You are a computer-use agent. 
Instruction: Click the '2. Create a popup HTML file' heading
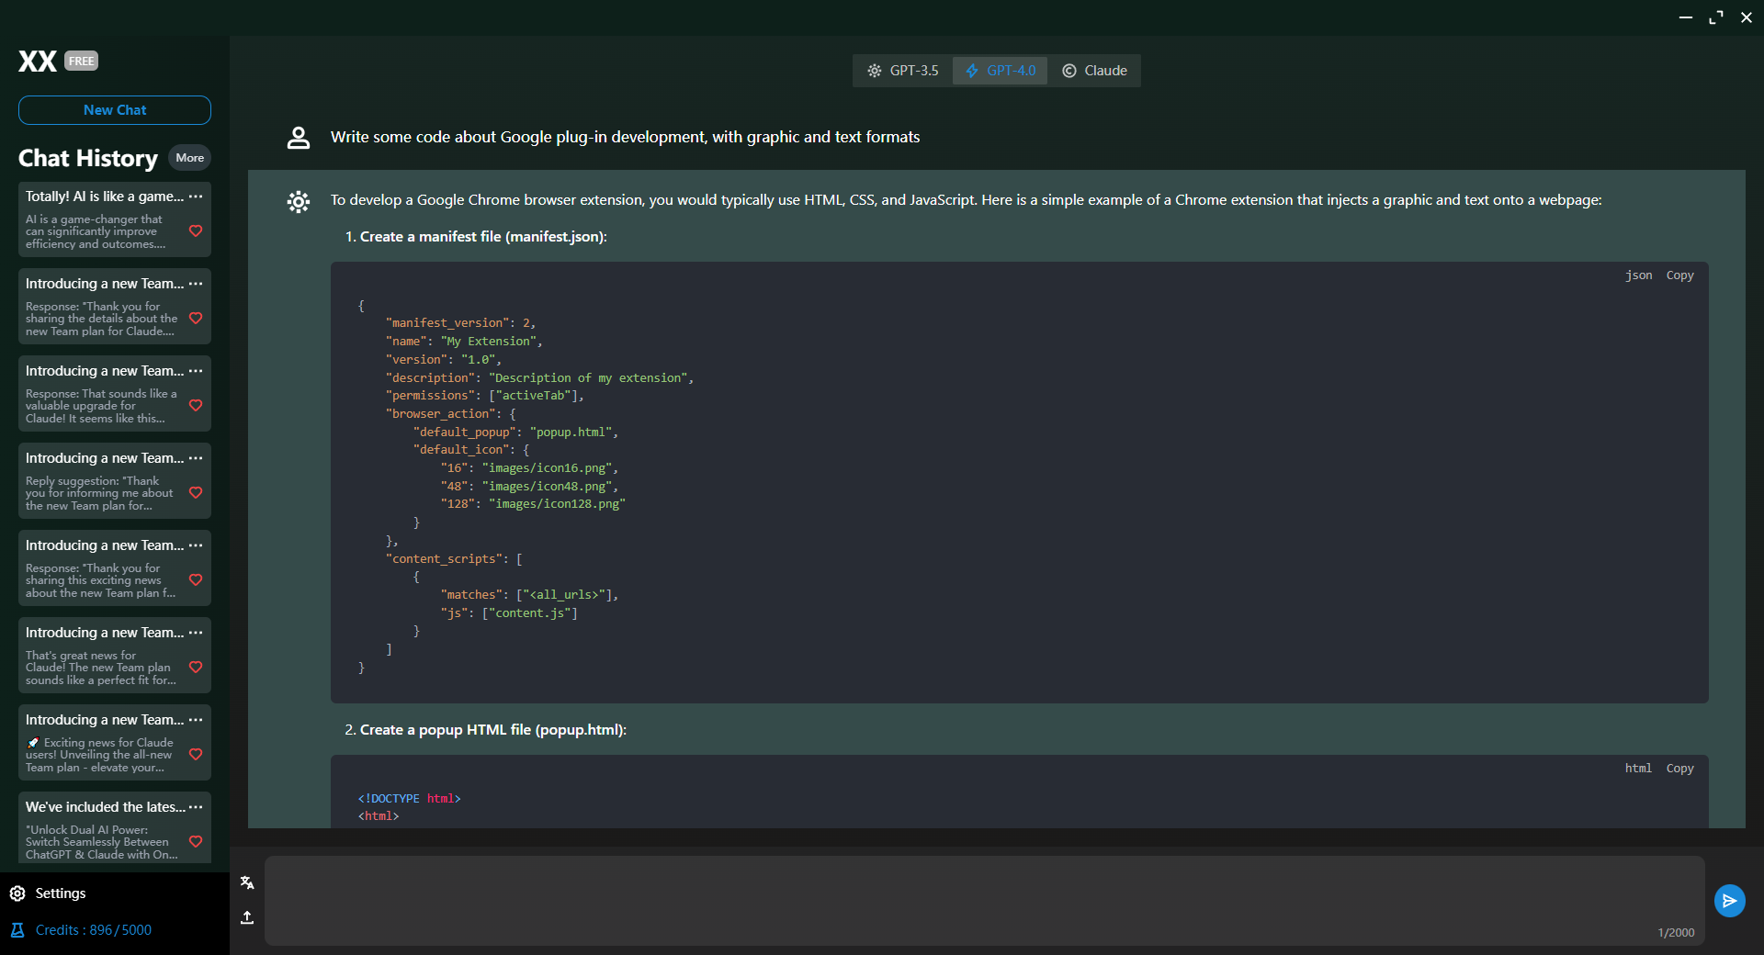pyautogui.click(x=485, y=730)
